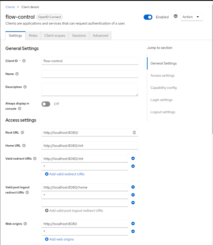The image size is (213, 245).
Task: Remove the http://localhost:8080/init redirect URI
Action: [x=133, y=158]
